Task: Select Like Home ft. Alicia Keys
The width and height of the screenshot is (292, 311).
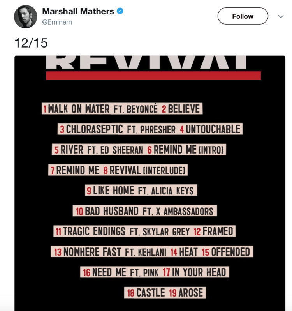Action: click(141, 191)
